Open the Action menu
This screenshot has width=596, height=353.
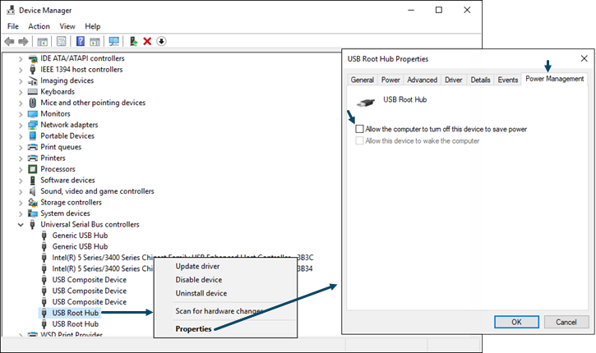click(39, 26)
